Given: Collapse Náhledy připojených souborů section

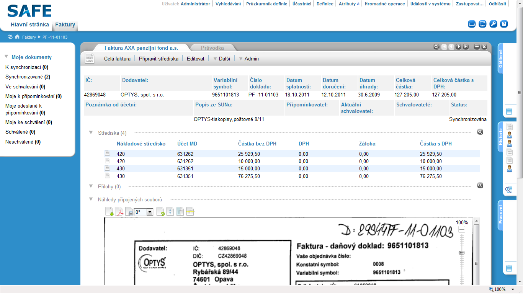Looking at the screenshot, I should coord(91,199).
